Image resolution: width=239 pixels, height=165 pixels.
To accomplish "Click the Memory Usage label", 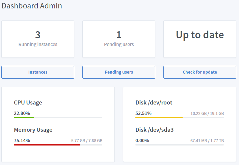I will 33,130.
